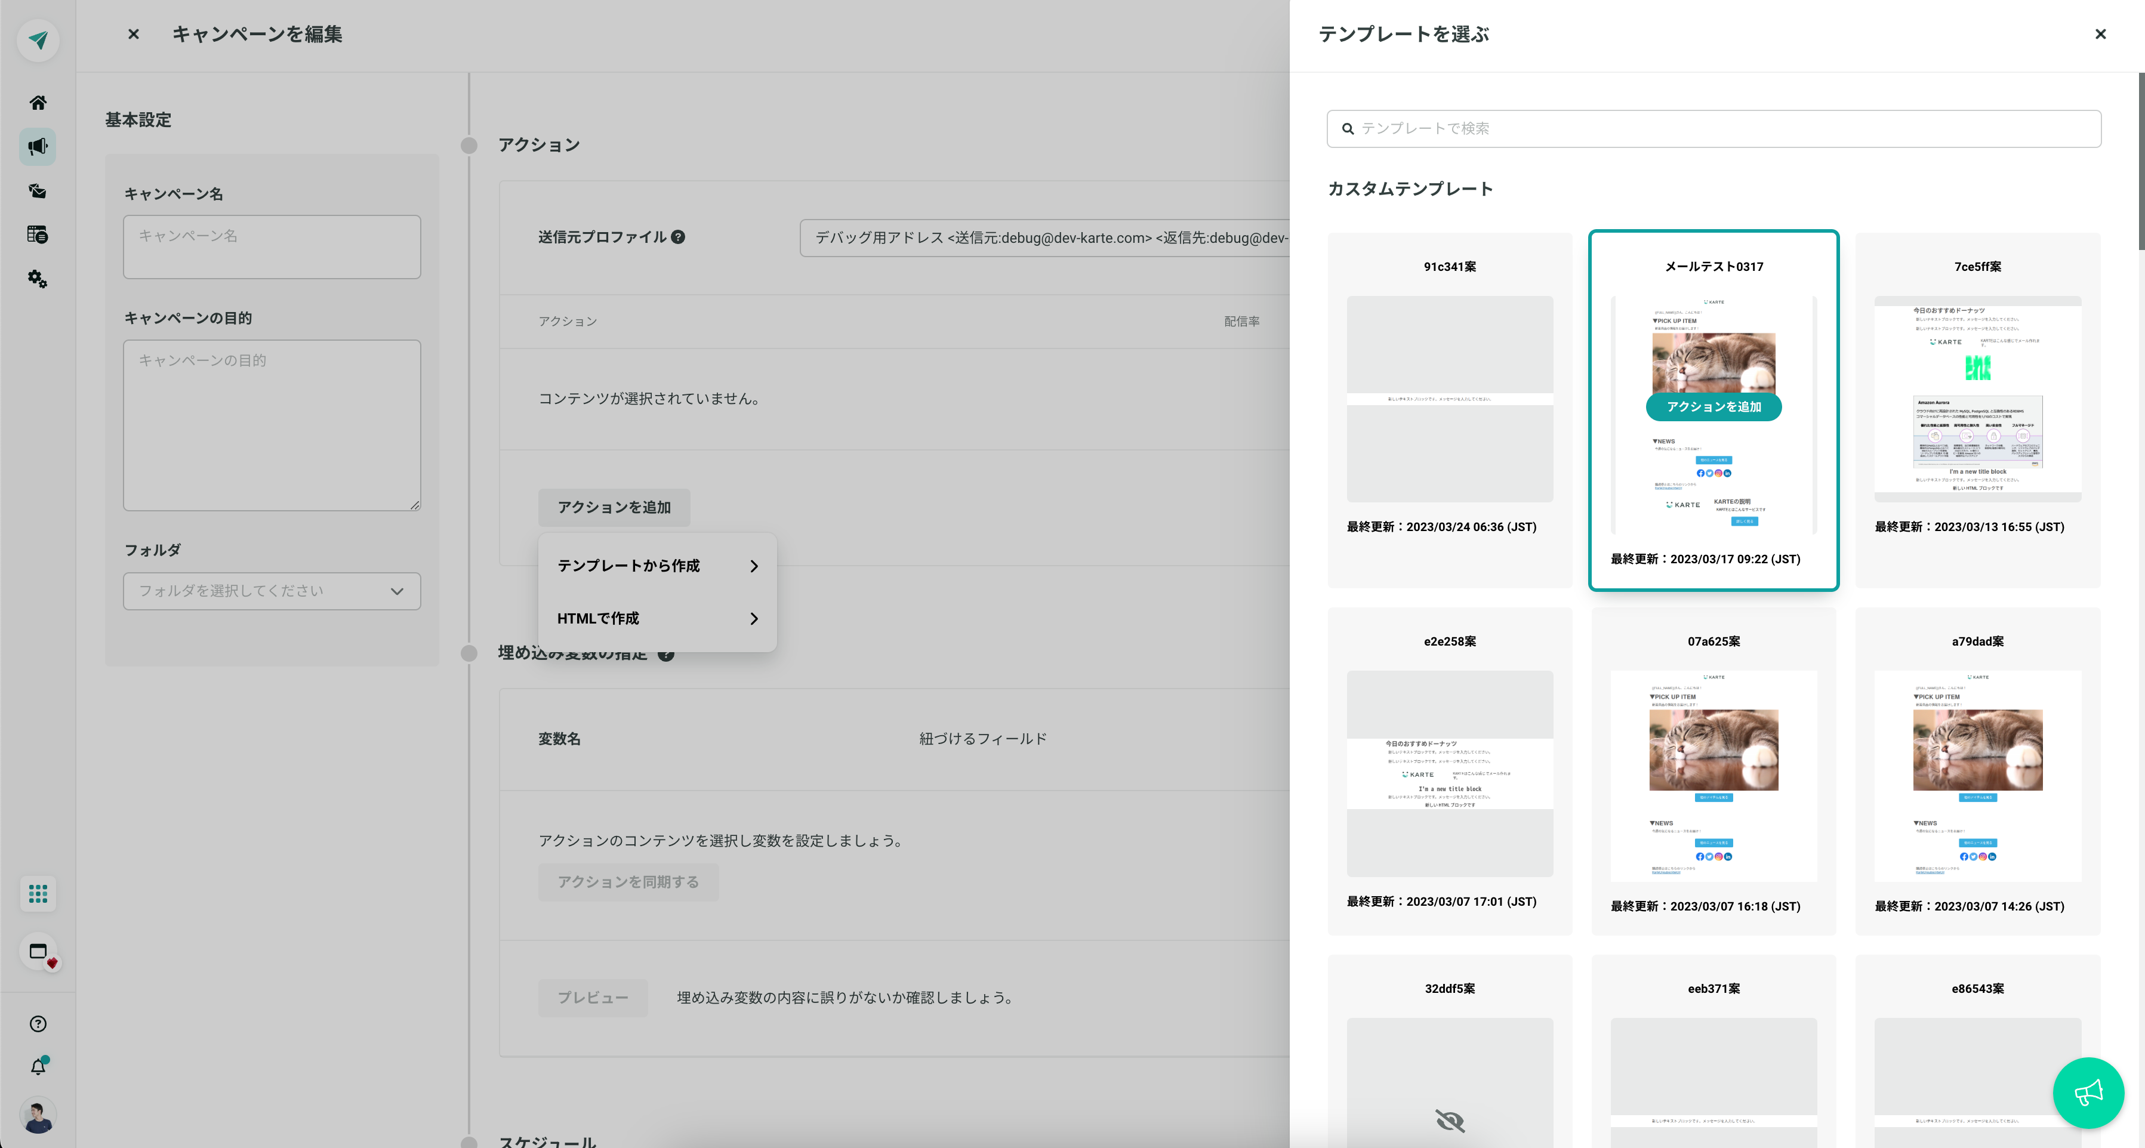Image resolution: width=2145 pixels, height=1148 pixels.
Task: Click the カスタムテンプレート heading
Action: pyautogui.click(x=1410, y=189)
